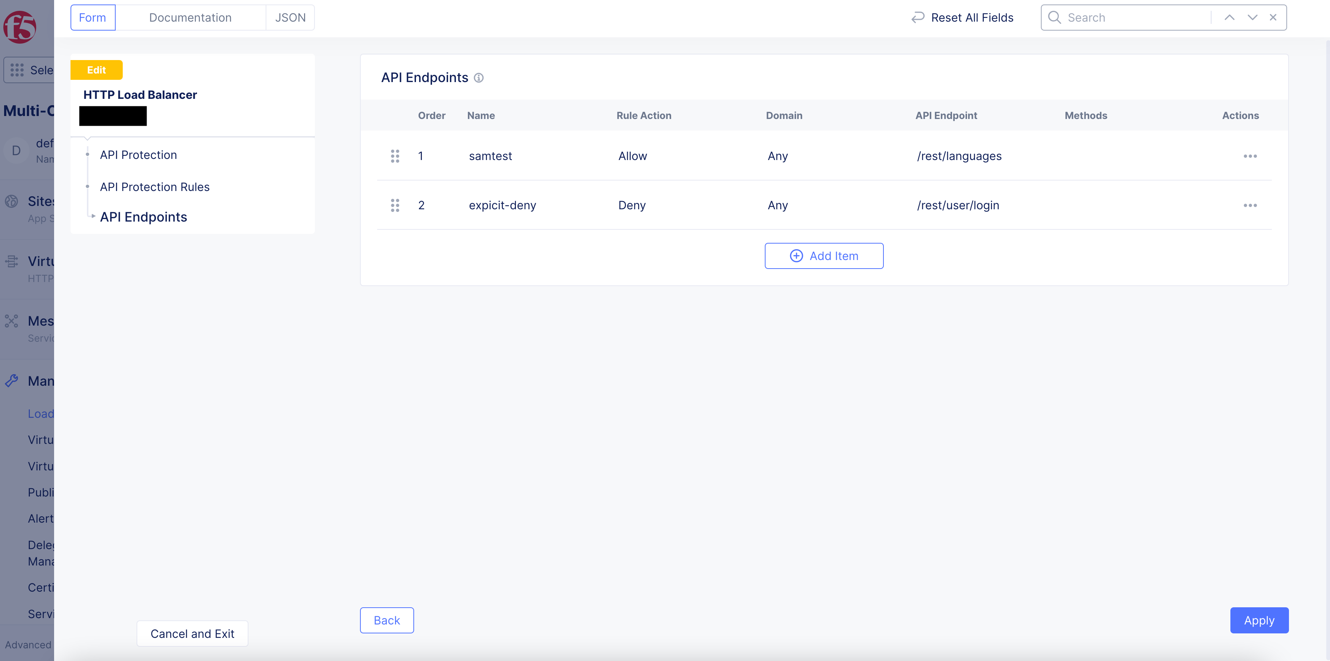
Task: Grab the drag handle for samtest row
Action: 395,156
